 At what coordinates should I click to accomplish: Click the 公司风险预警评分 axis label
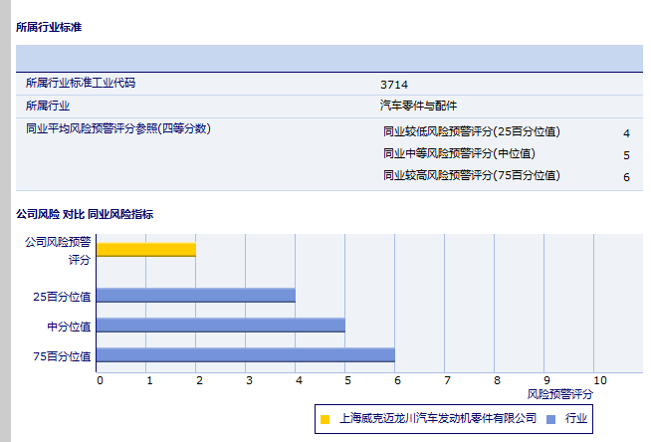pyautogui.click(x=58, y=250)
